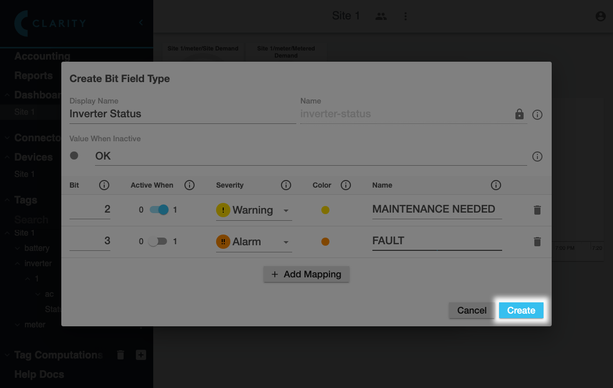
Task: Click the Display Name input field
Action: 182,114
